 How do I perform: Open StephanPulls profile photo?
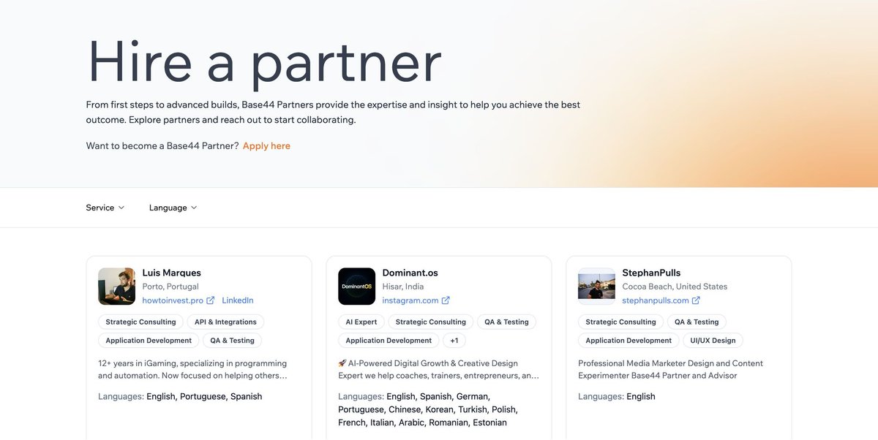tap(597, 286)
